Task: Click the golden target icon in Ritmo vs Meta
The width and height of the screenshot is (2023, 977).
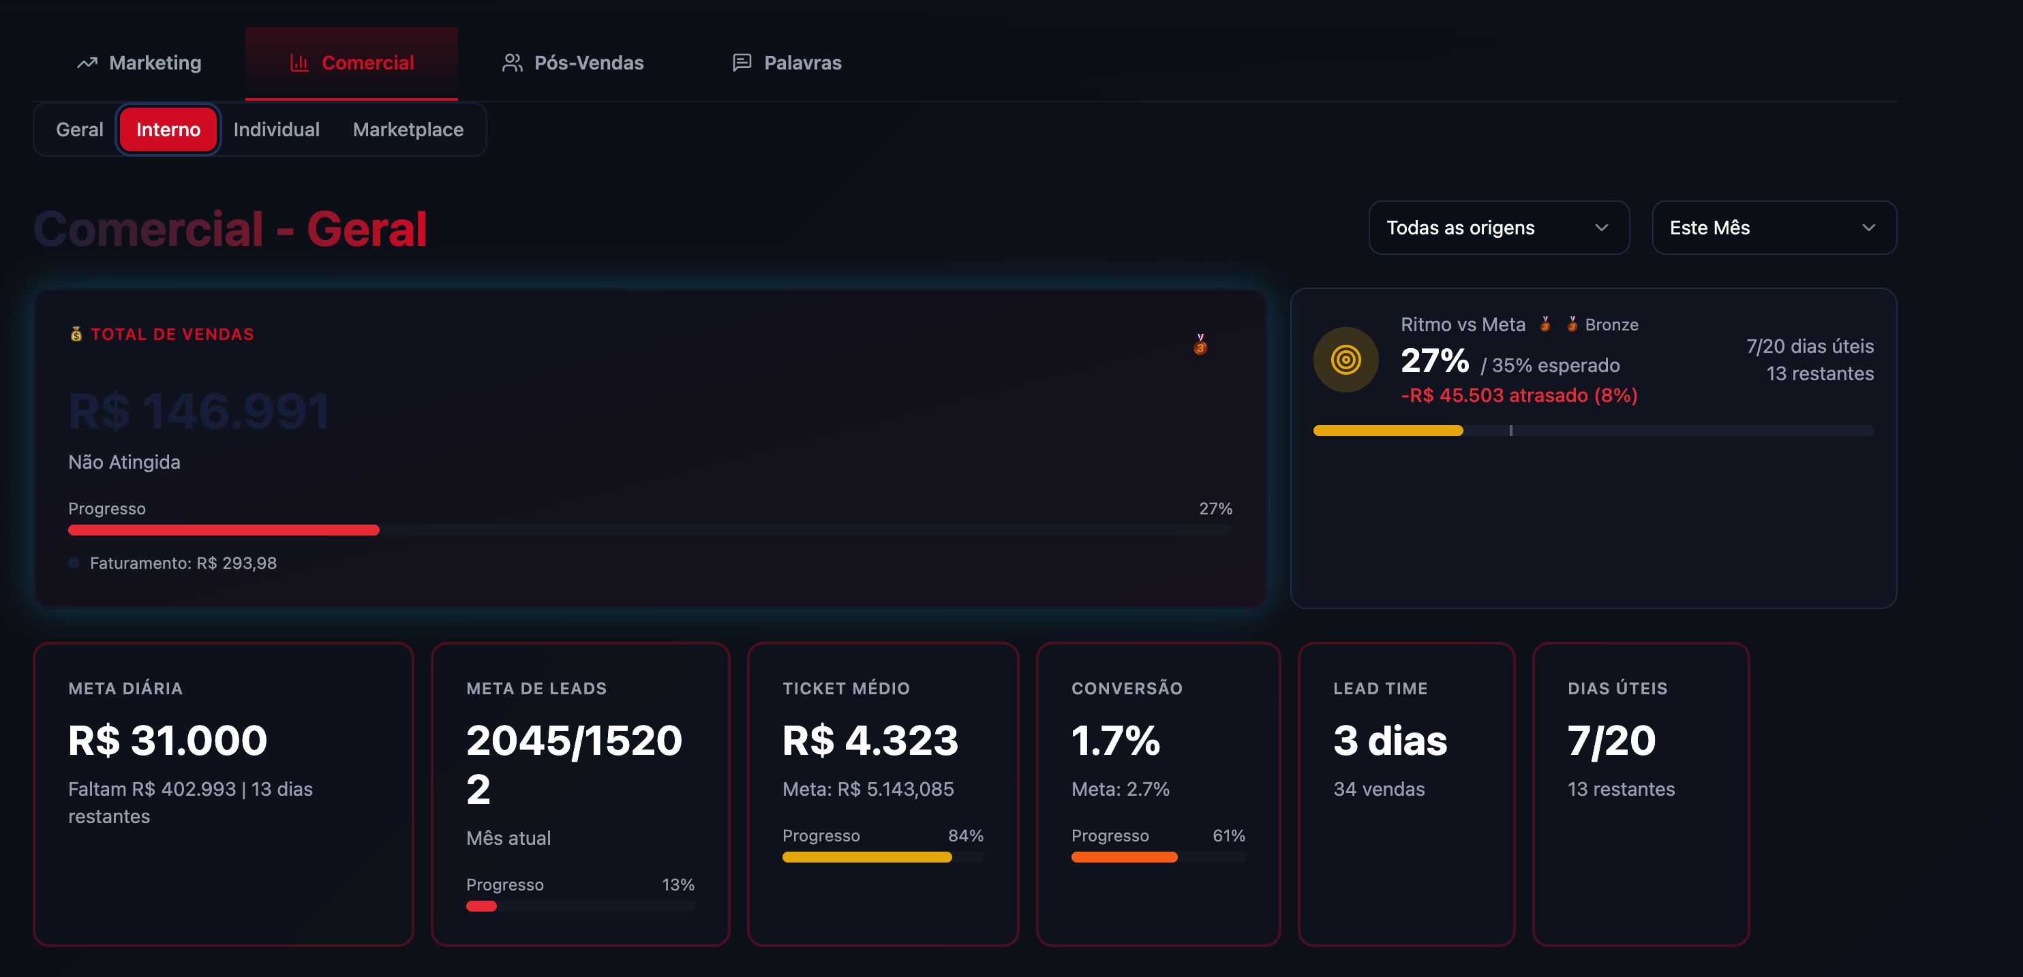Action: (x=1345, y=360)
